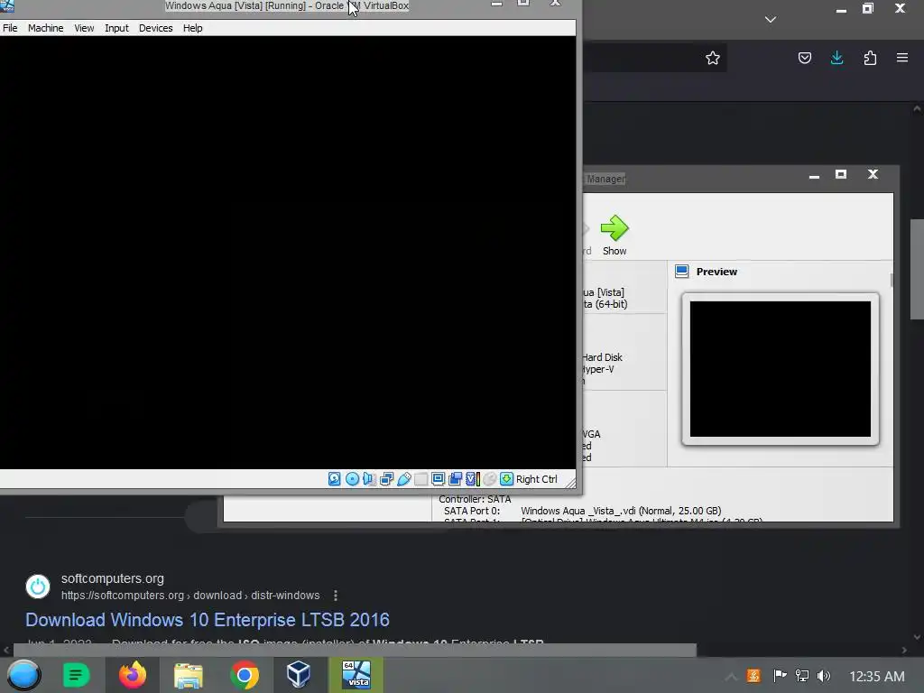This screenshot has height=693, width=924.
Task: Click the Windows Aqua _Vista_.vdi storage entry
Action: coord(621,511)
